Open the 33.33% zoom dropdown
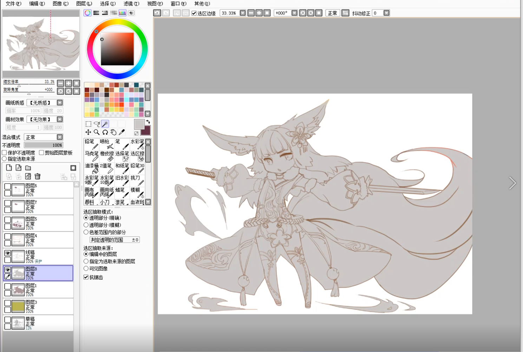Viewport: 523px width, 352px height. point(243,13)
